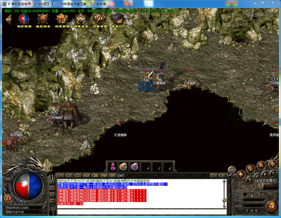281x218 pixels.
Task: Open the crossed-swords guild icon
Action: 257,176
